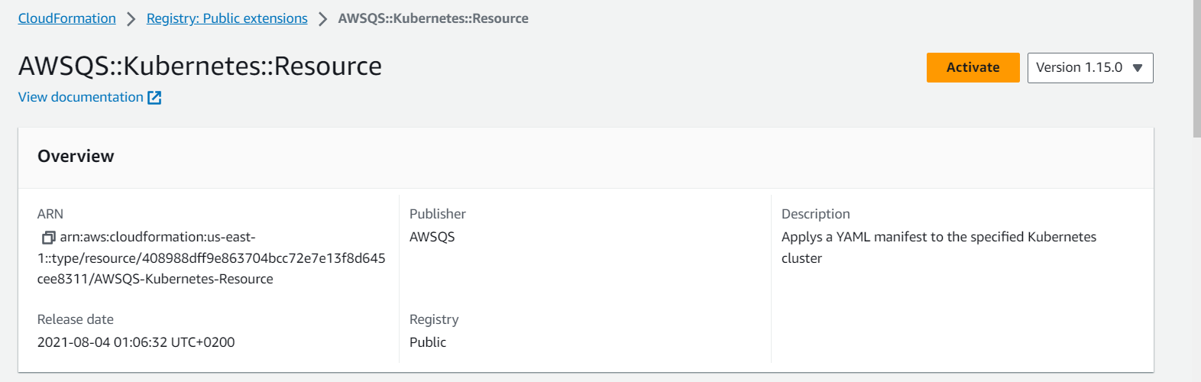Click the external link icon beside View documentation
The width and height of the screenshot is (1201, 382).
click(x=154, y=98)
